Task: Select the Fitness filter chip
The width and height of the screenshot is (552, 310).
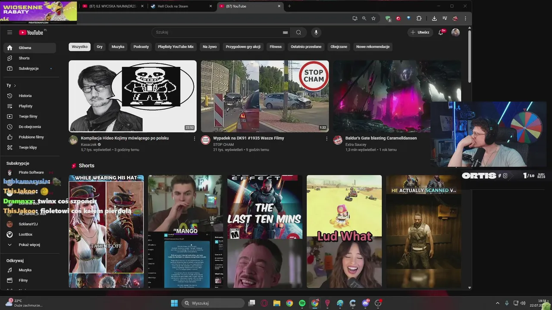Action: pos(276,46)
